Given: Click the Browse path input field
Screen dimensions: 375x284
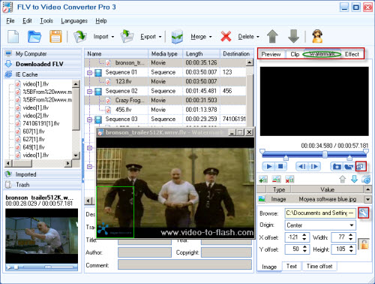Looking at the screenshot, I should pyautogui.click(x=320, y=213).
